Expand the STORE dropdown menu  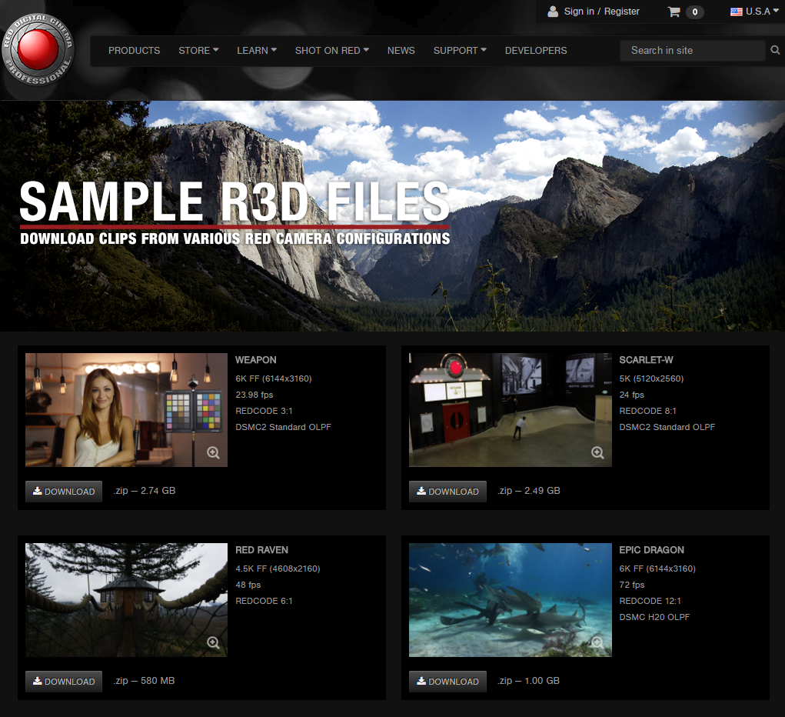(198, 51)
